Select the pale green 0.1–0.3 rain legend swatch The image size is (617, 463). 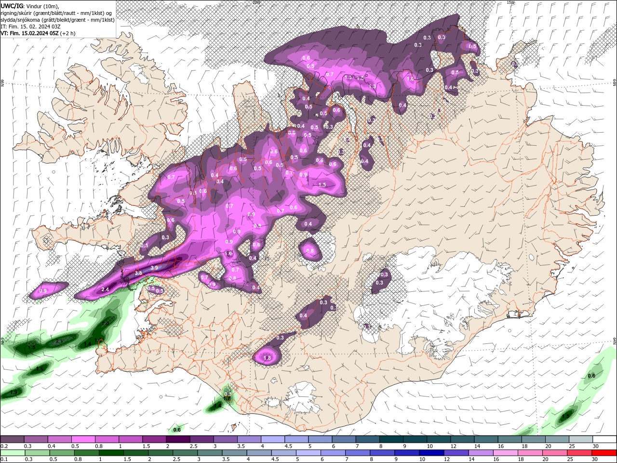coord(12,453)
